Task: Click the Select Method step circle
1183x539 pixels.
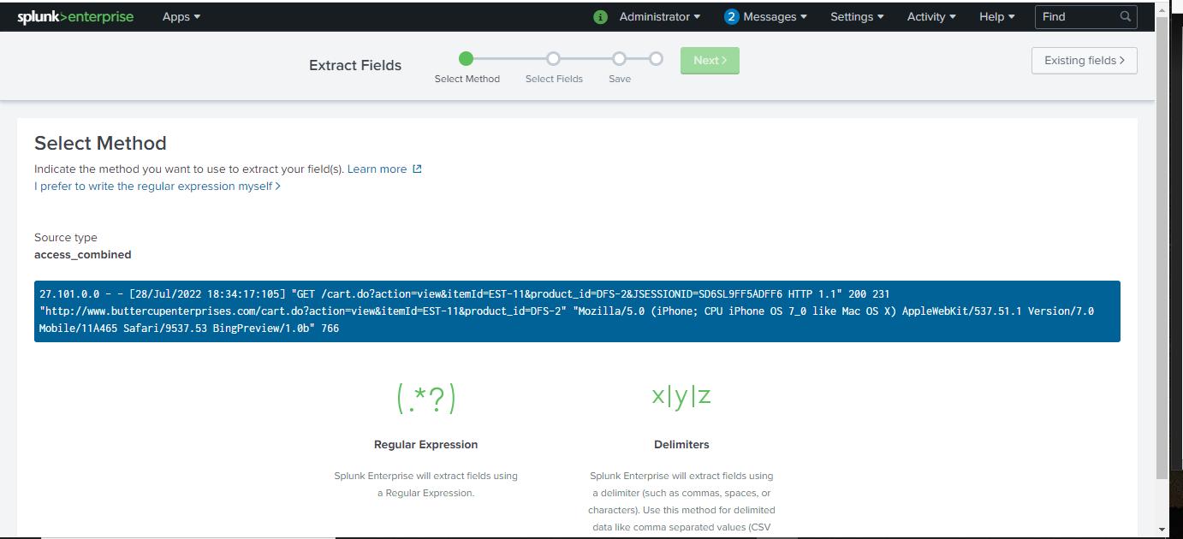Action: [x=466, y=58]
